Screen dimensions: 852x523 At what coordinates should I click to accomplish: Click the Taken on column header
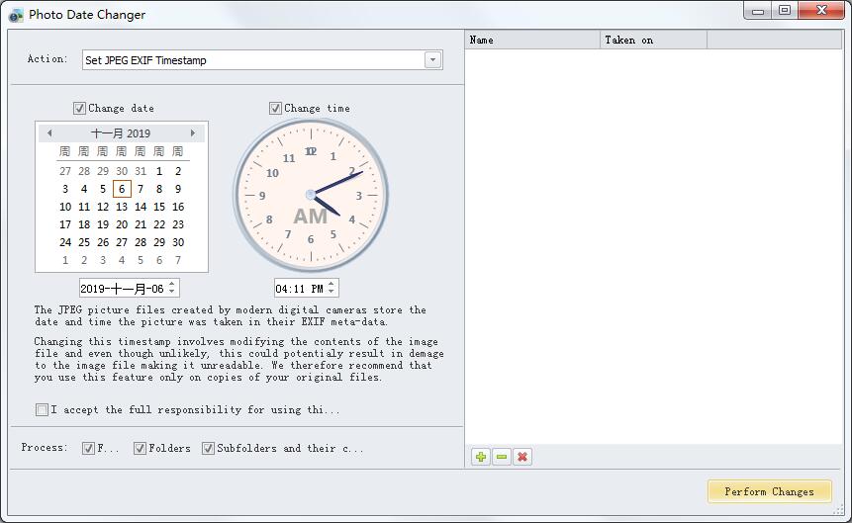(x=654, y=40)
